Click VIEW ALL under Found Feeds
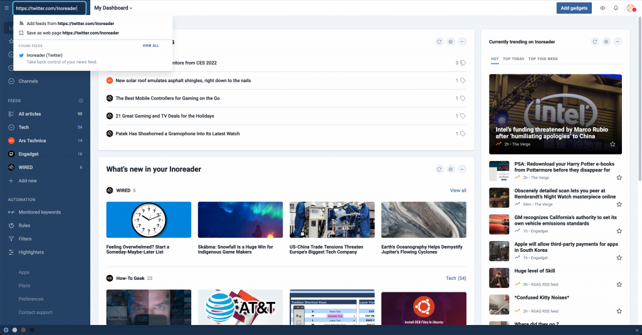 (x=150, y=46)
